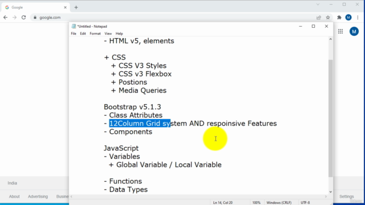
Task: Click the '- Functions' line
Action: [x=123, y=181]
